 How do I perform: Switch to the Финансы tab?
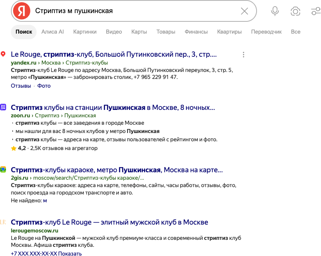pos(196,32)
